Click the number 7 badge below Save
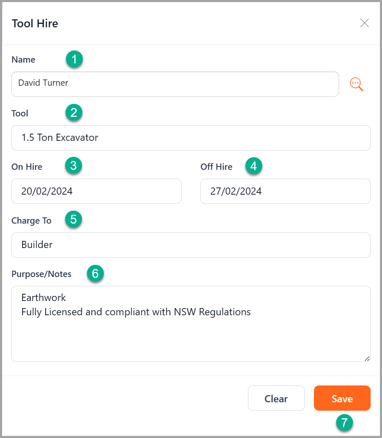Image resolution: width=382 pixels, height=438 pixels. 344,422
